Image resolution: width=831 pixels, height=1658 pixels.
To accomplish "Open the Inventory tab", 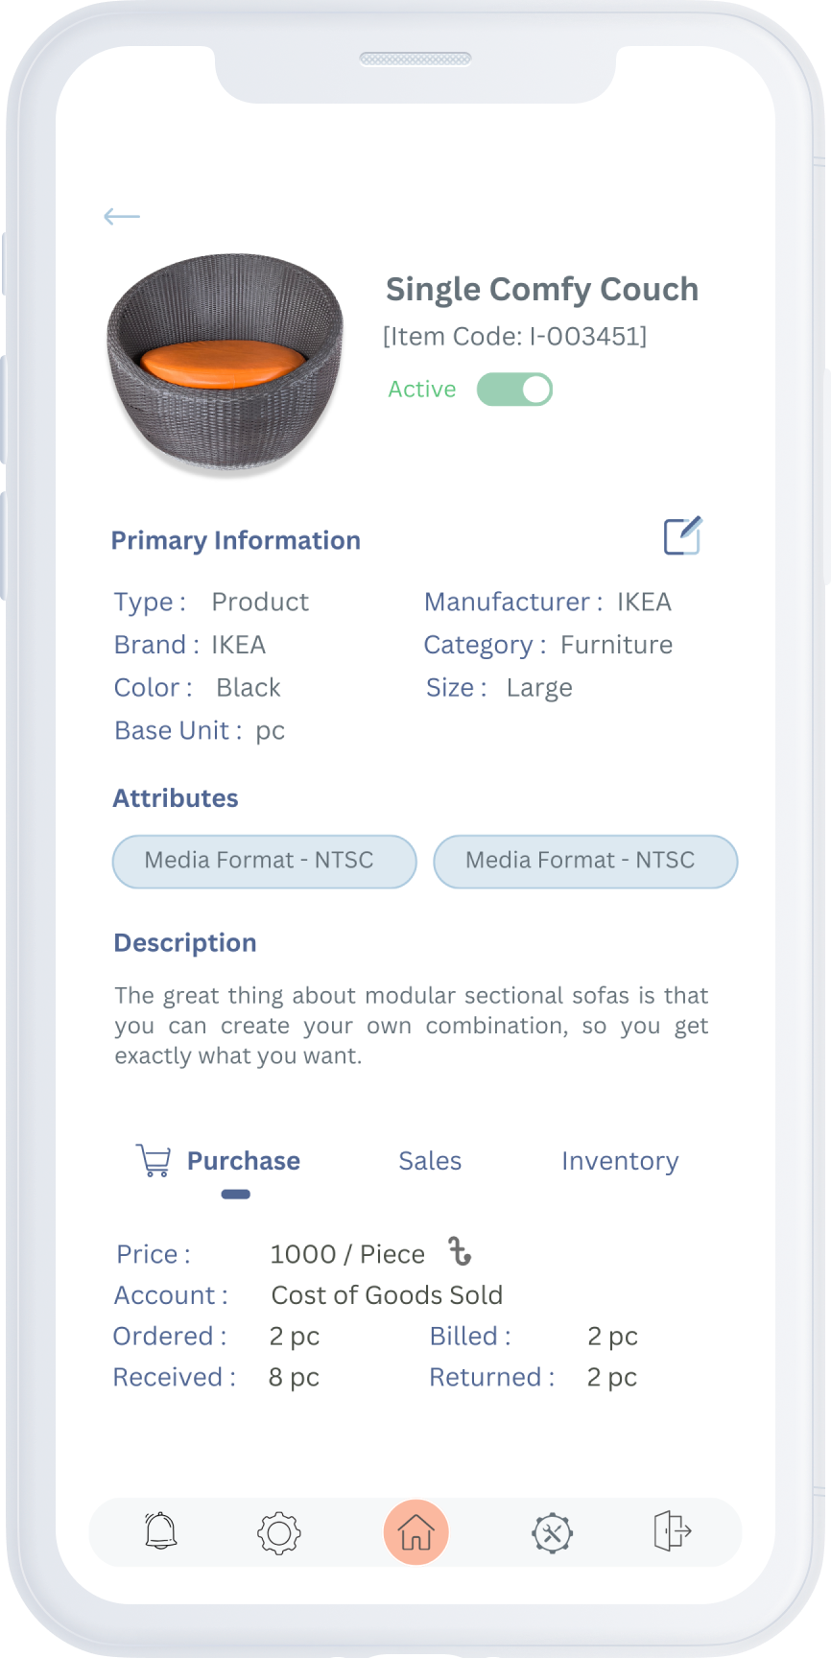I will (620, 1161).
